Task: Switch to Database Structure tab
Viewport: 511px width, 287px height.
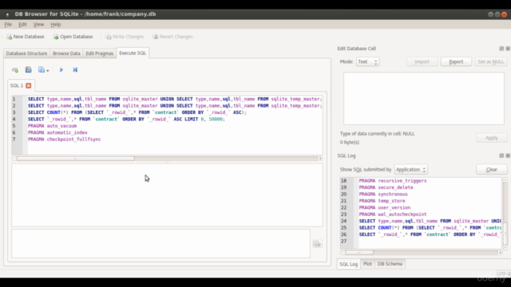Action: point(26,53)
